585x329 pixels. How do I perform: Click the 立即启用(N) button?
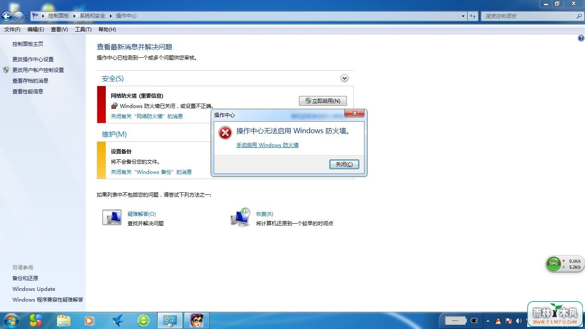pyautogui.click(x=323, y=101)
